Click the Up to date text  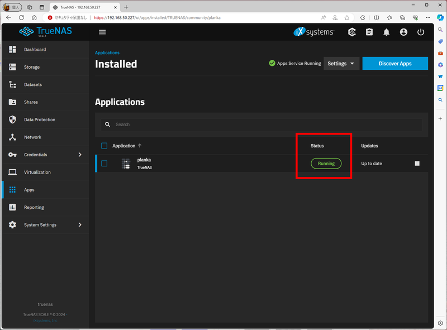372,164
